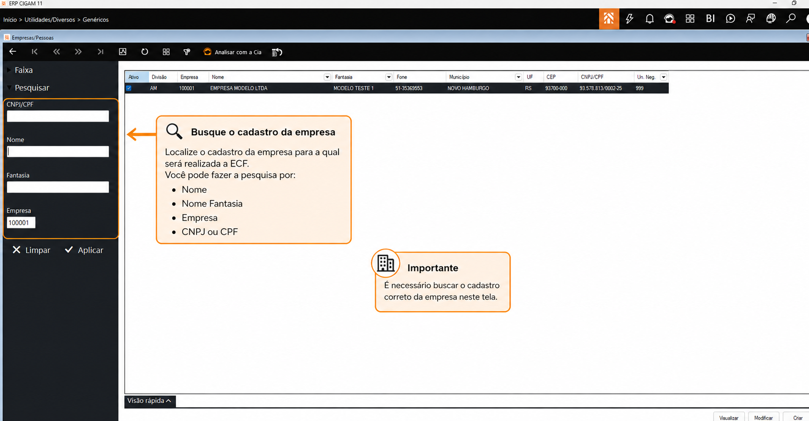Click the back arrow in toolbar
This screenshot has height=421, width=809.
click(13, 52)
